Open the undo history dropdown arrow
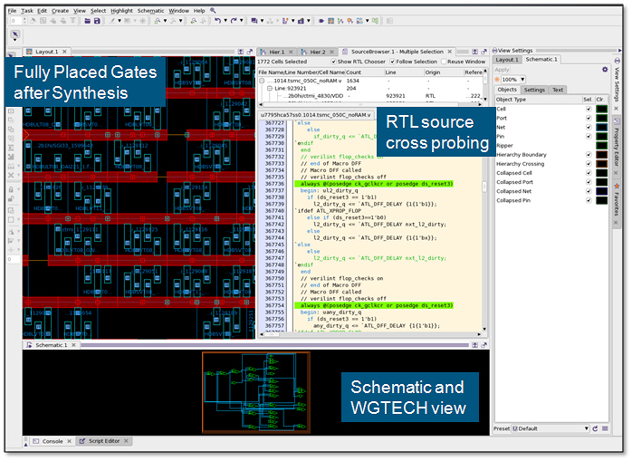The image size is (632, 461). click(x=225, y=21)
